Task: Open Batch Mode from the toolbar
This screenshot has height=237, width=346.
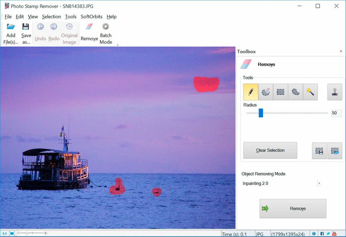Action: point(106,33)
